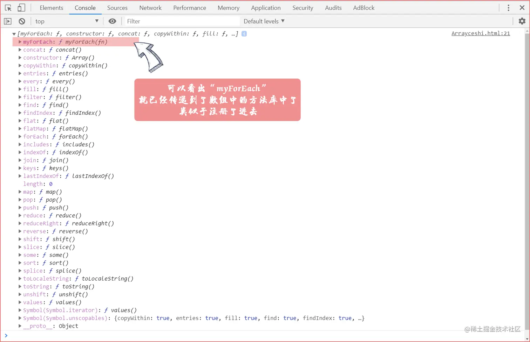Switch to the Network tab

point(150,7)
